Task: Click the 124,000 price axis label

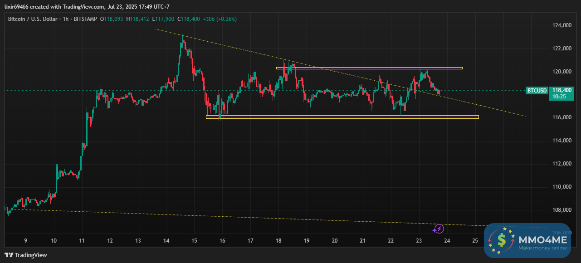Action: (x=562, y=25)
